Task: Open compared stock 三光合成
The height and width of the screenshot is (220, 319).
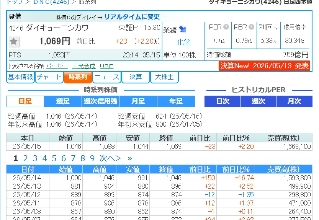Action: pyautogui.click(x=84, y=66)
